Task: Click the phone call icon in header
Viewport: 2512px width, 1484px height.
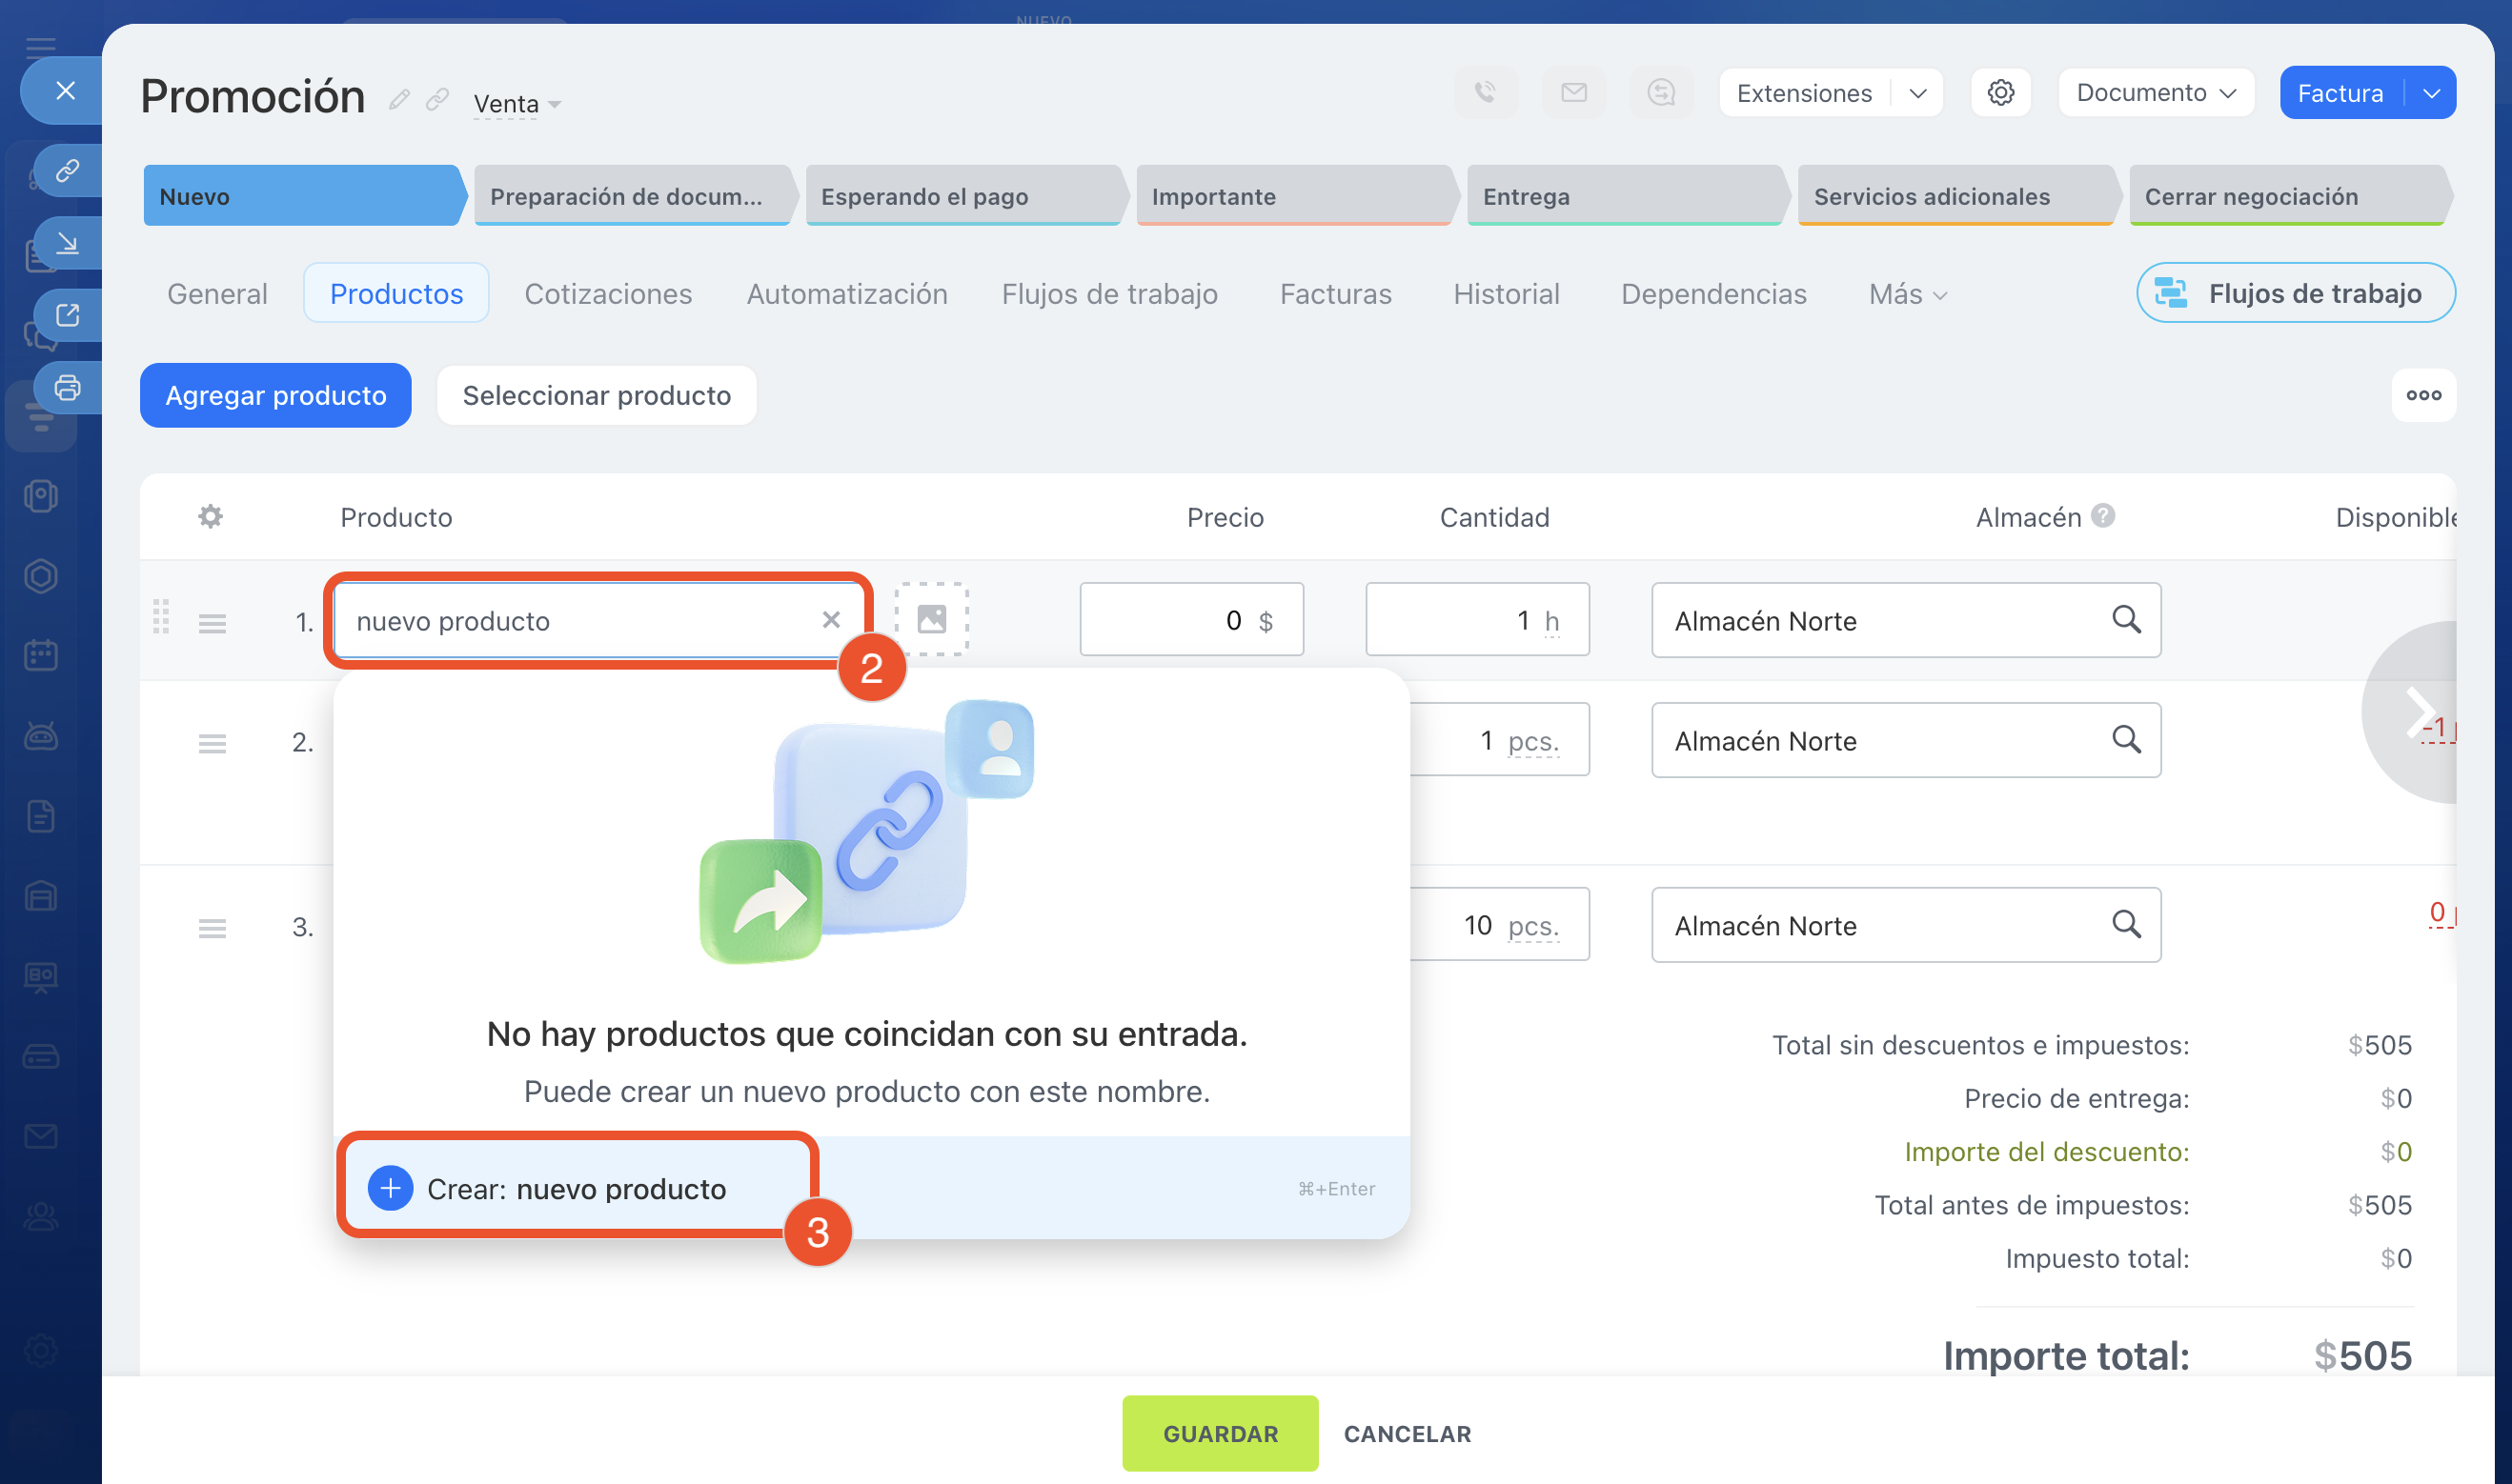Action: tap(1486, 93)
